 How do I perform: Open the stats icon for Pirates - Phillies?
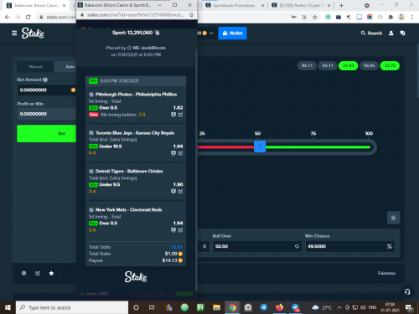(x=180, y=115)
